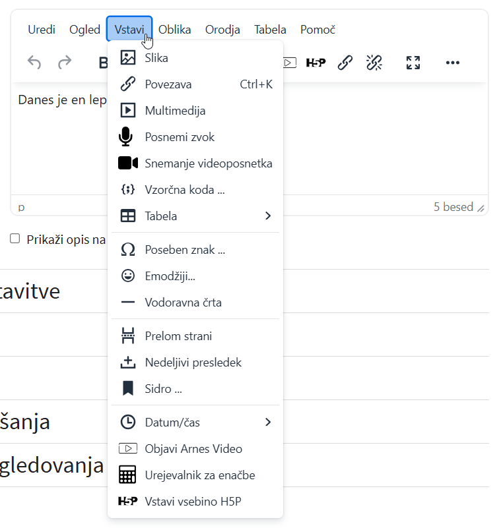497x528 pixels.
Task: Show more toolbar options (three dots)
Action: click(x=452, y=63)
